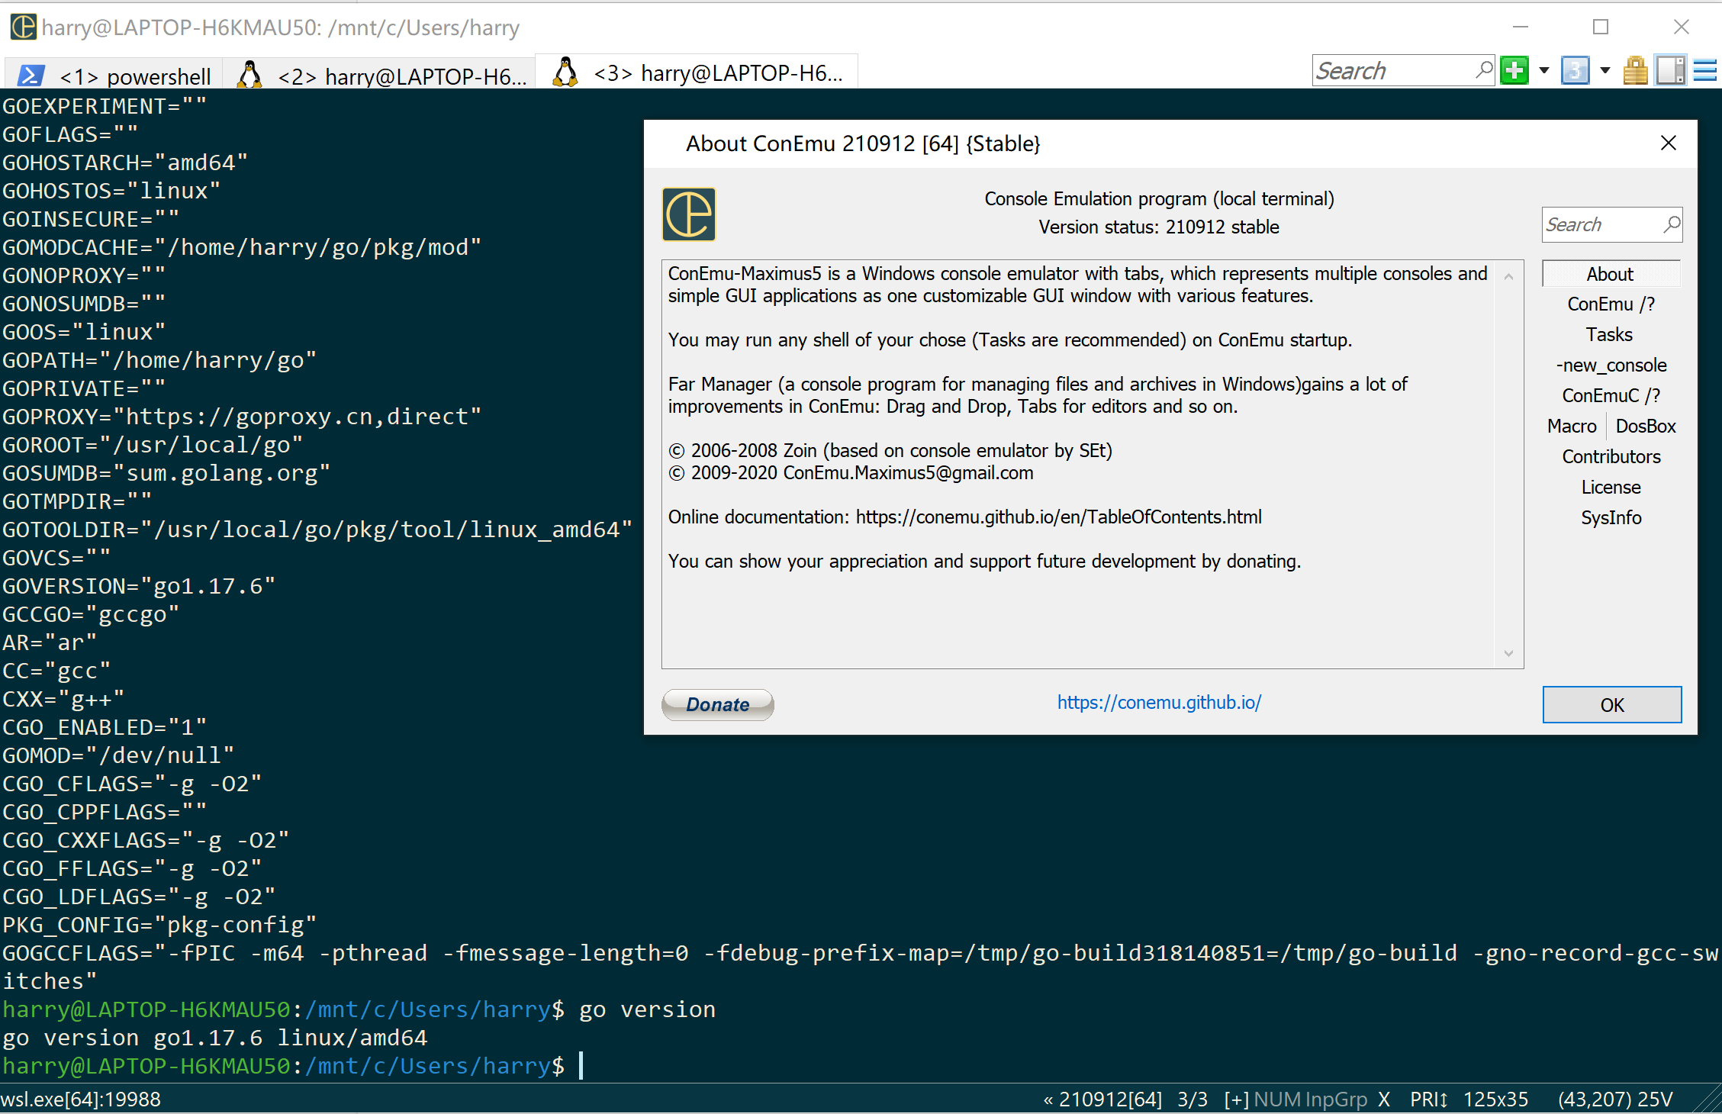
Task: Close the About ConEmu dialog with X
Action: (1668, 143)
